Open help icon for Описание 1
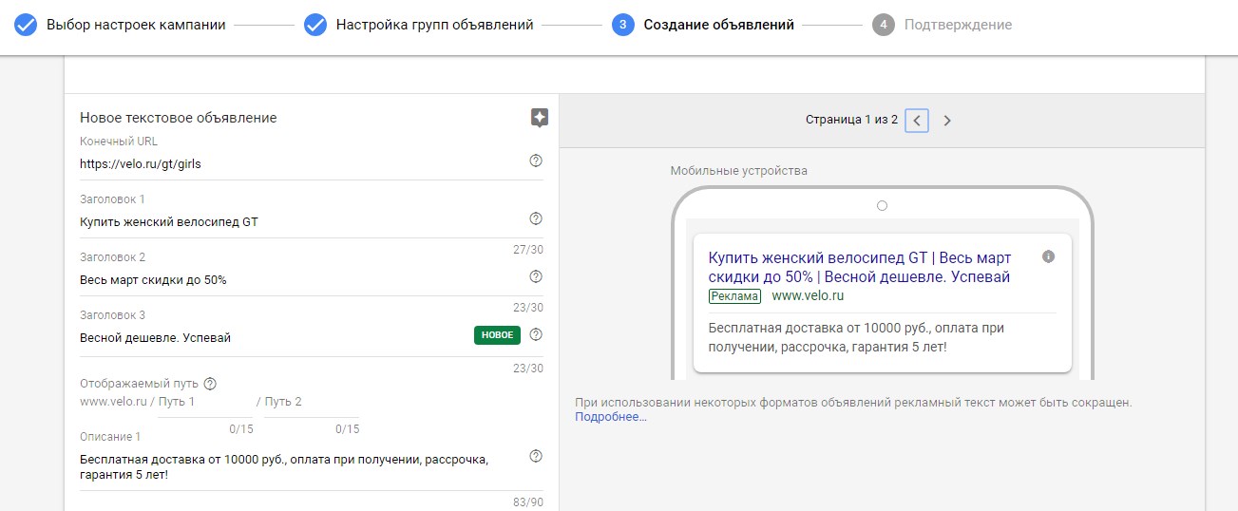 coord(536,456)
